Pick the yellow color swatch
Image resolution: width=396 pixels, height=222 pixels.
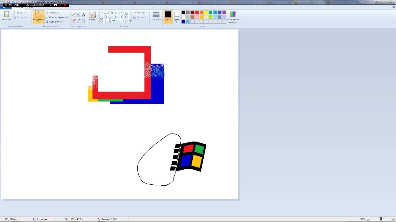[206, 13]
